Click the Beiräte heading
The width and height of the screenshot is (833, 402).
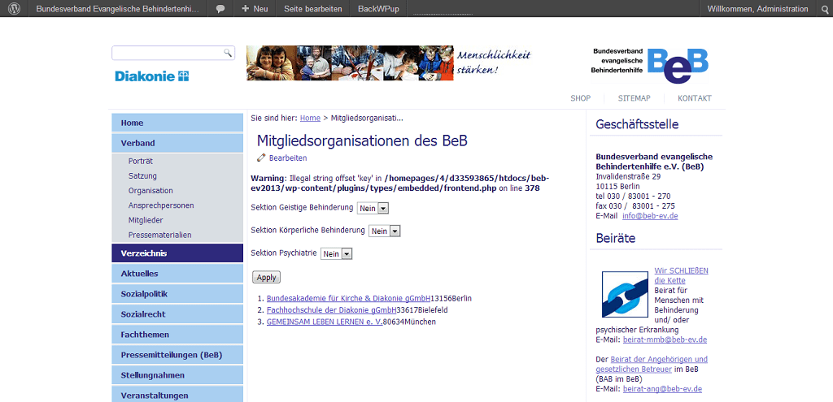(616, 238)
